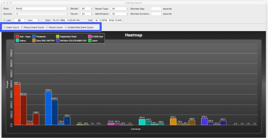Enable the Start date checkbox

(x=43, y=20)
